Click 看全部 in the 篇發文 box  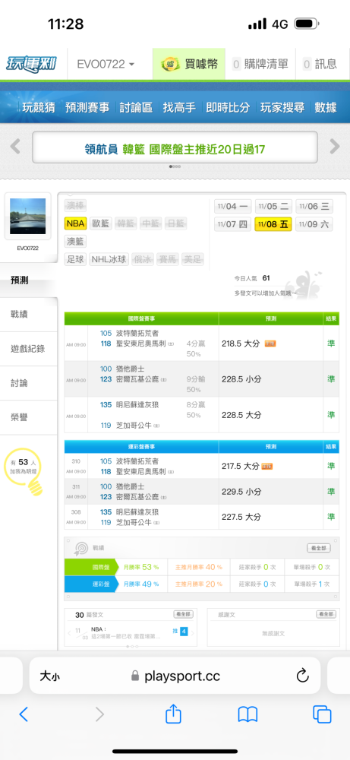(184, 614)
